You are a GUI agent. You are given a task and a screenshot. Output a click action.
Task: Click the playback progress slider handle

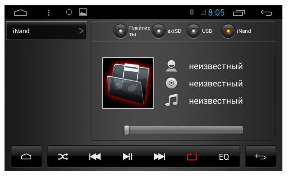(x=127, y=130)
